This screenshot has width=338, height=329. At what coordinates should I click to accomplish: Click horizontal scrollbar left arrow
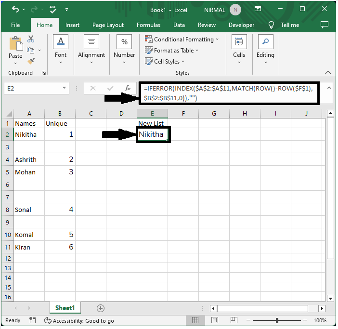(x=213, y=308)
